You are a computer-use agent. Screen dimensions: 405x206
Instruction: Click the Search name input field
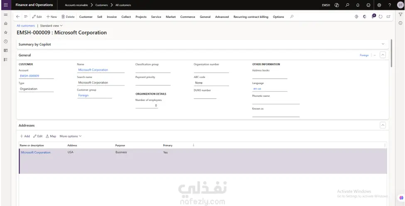pyautogui.click(x=101, y=83)
